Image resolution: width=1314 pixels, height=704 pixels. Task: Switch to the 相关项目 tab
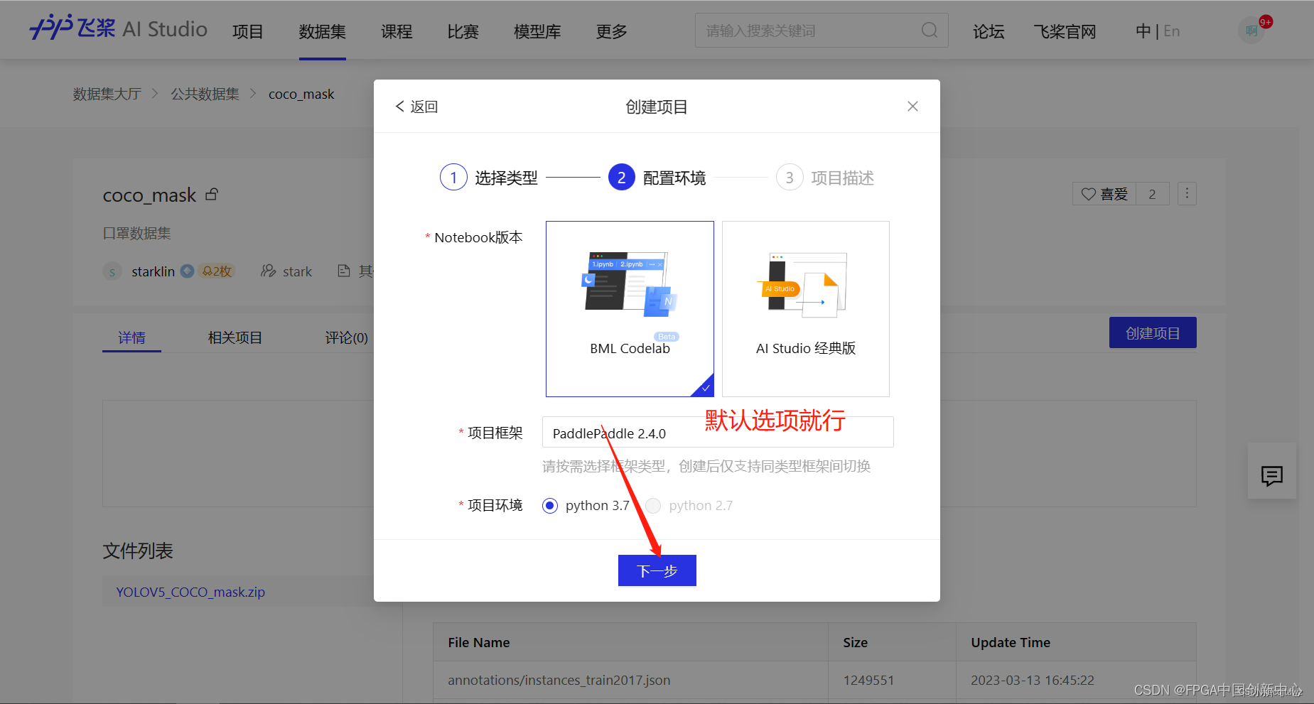click(x=235, y=337)
